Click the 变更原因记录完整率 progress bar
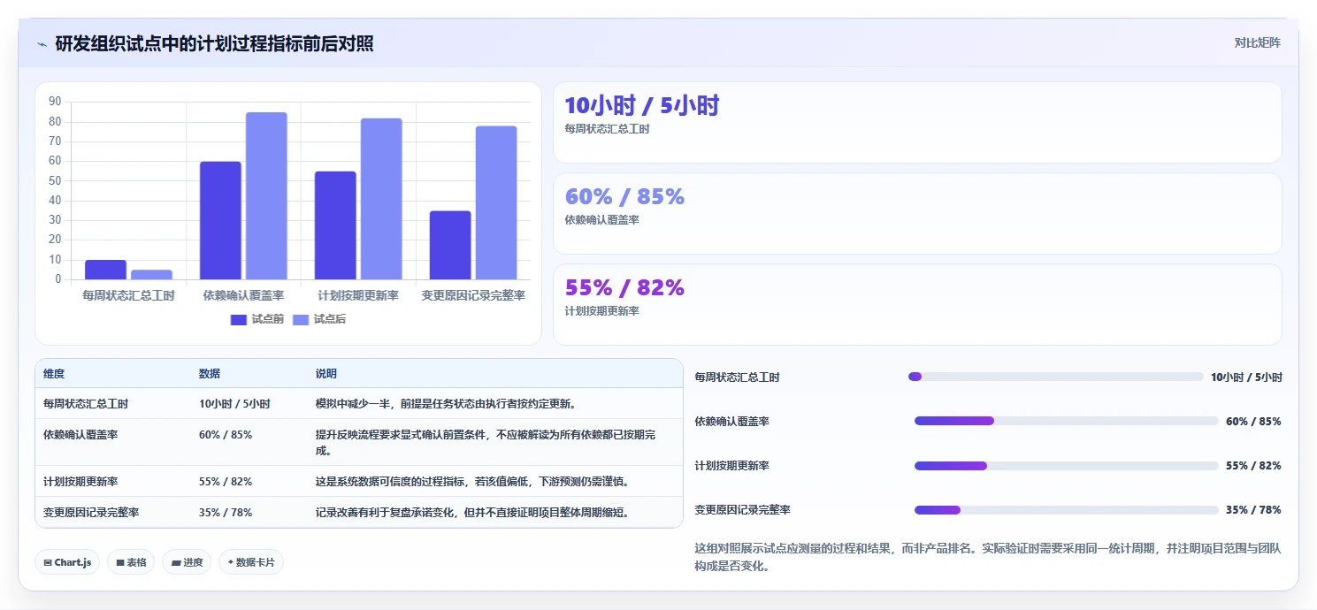Viewport: 1317px width, 610px height. tap(1067, 510)
